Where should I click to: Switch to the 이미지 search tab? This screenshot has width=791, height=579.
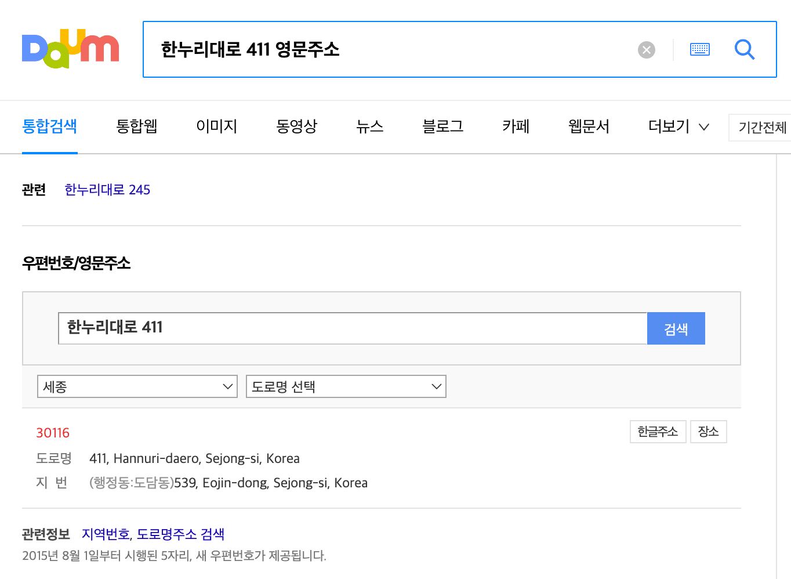click(216, 126)
